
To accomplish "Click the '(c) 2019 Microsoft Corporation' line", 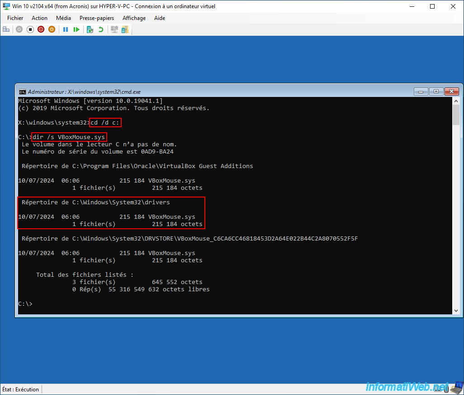I will (x=114, y=108).
